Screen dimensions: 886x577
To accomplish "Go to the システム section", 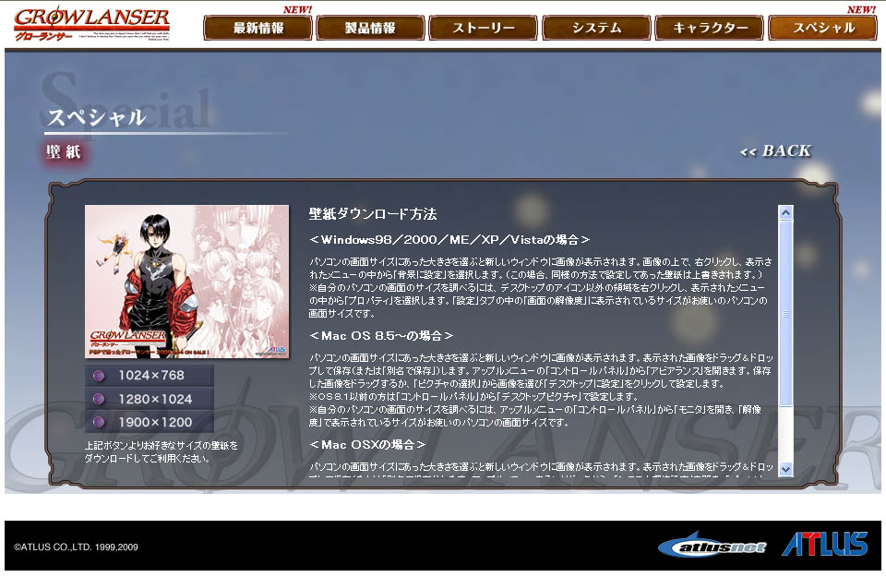I will pos(596,28).
